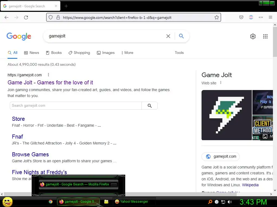This screenshot has height=207, width=277.
Task: Go to Google homepage via logo
Action: click(x=19, y=36)
